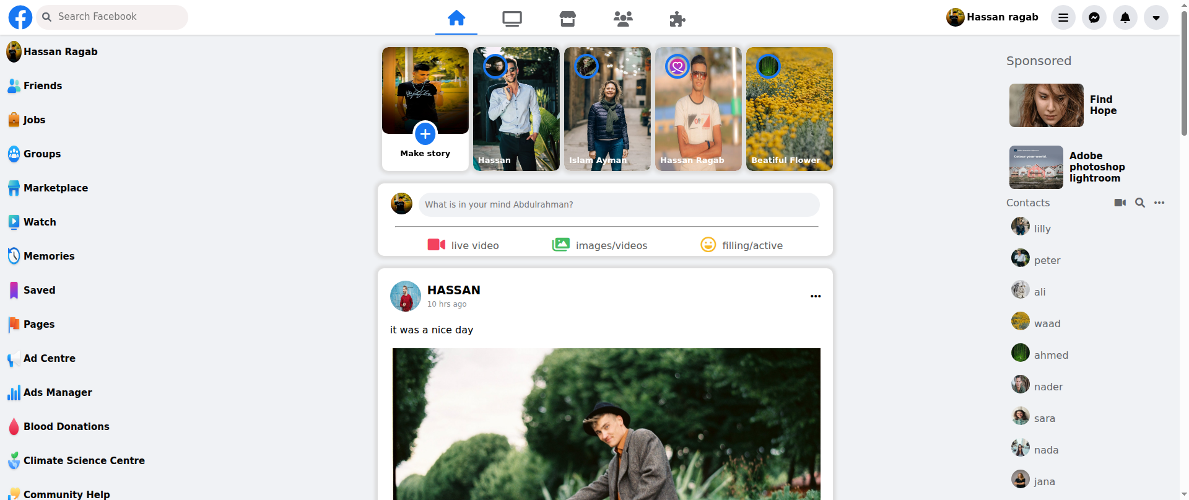The width and height of the screenshot is (1189, 500).
Task: Click the Saved bookmark icon
Action: (x=14, y=291)
